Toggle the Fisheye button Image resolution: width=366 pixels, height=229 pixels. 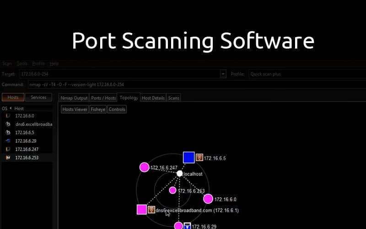click(98, 109)
